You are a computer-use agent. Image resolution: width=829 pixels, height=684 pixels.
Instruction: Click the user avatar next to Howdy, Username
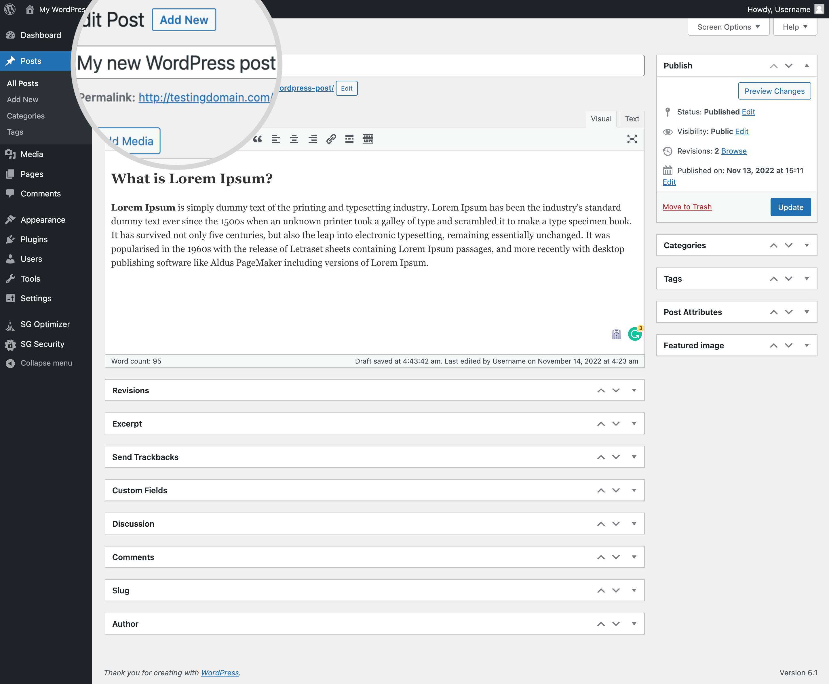tap(819, 9)
